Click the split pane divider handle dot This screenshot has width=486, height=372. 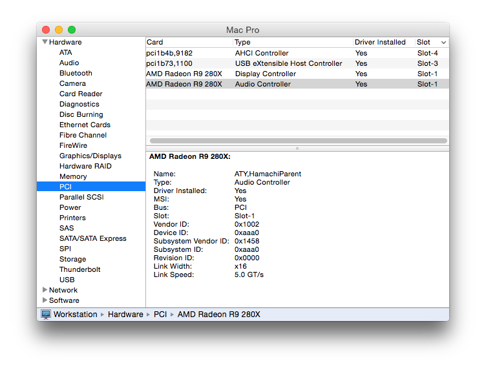point(297,149)
